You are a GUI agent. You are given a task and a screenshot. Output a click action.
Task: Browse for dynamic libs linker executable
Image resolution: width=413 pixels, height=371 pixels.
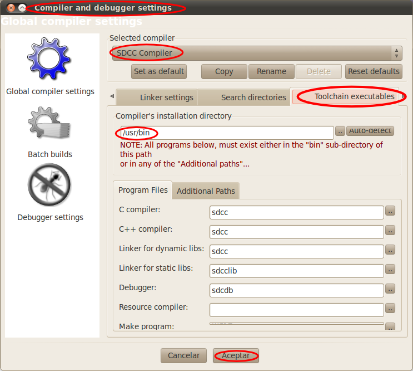pos(390,250)
